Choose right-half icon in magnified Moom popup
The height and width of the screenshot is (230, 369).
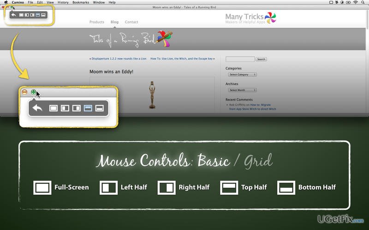(77, 108)
